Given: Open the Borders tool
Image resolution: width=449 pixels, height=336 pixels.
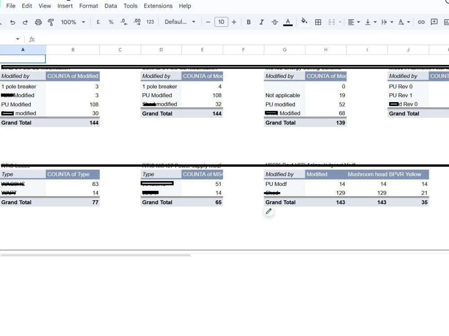Looking at the screenshot, I should (318, 22).
